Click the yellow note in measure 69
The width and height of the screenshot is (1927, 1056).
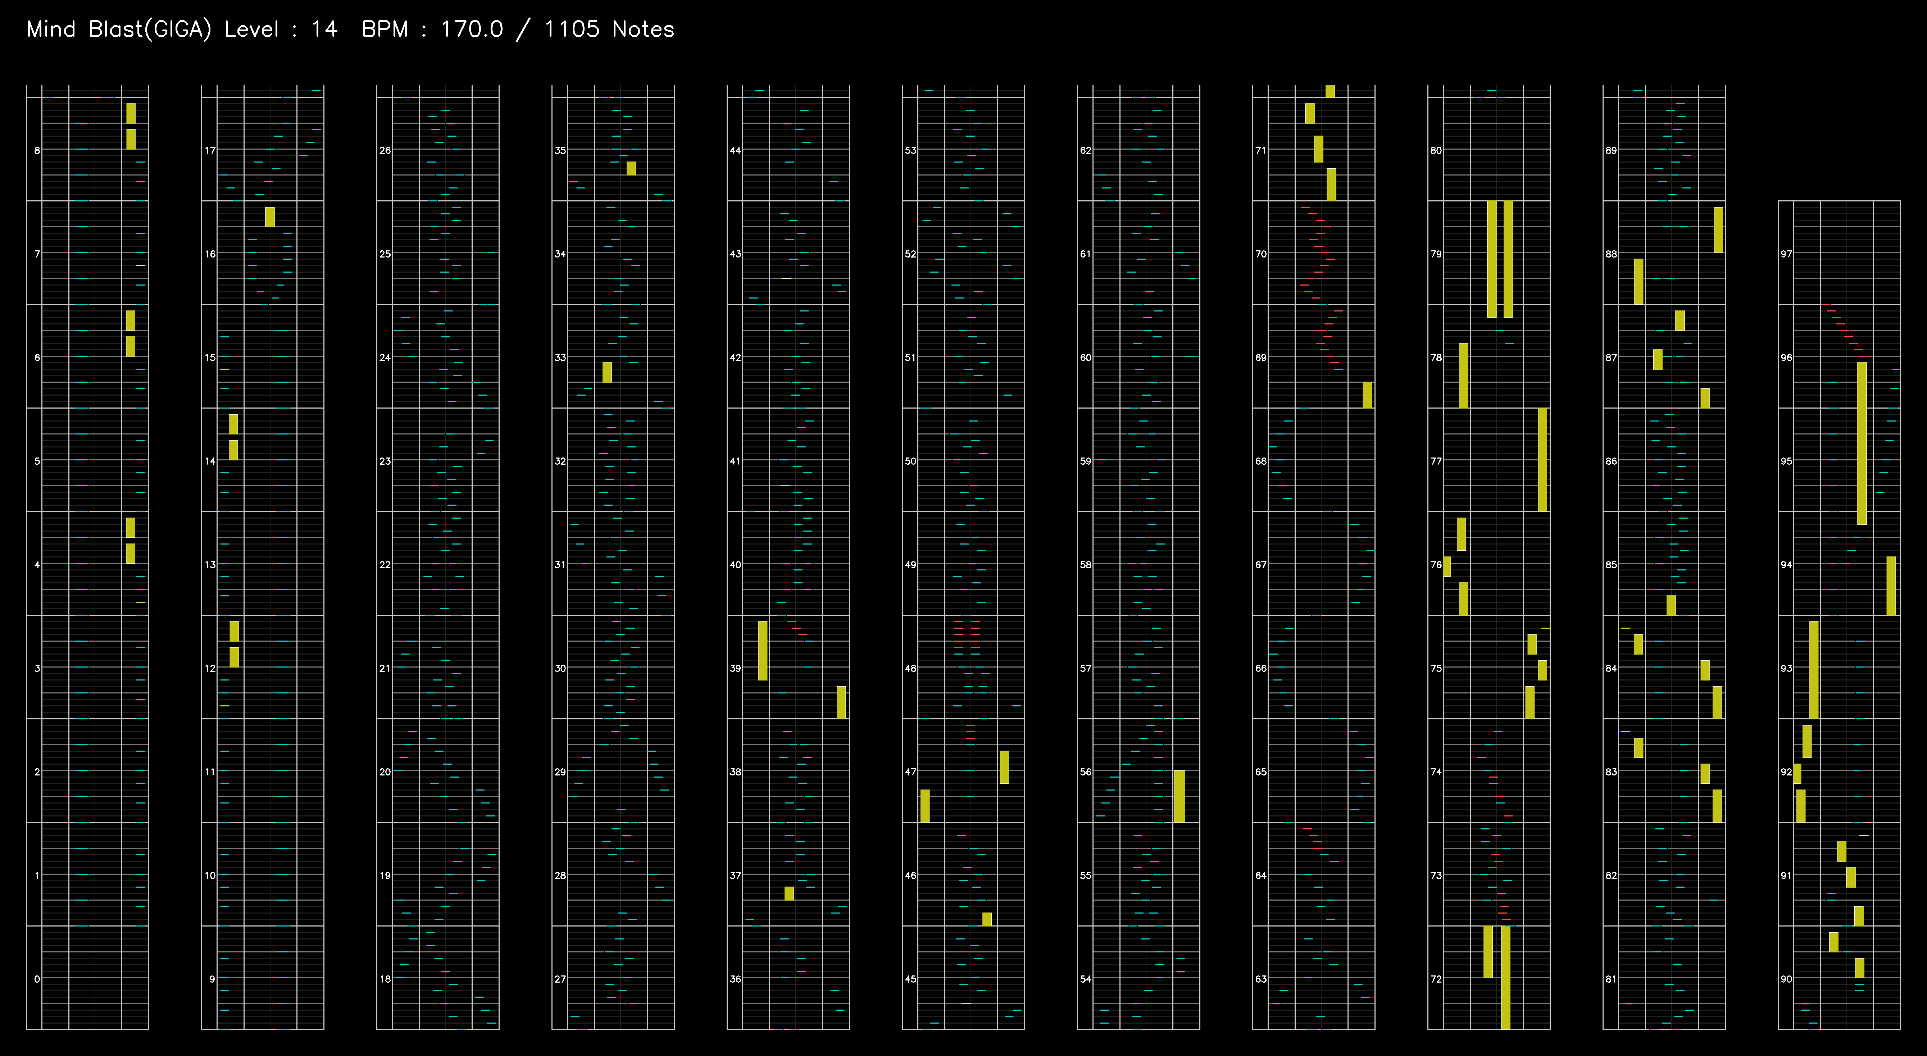(x=1367, y=395)
